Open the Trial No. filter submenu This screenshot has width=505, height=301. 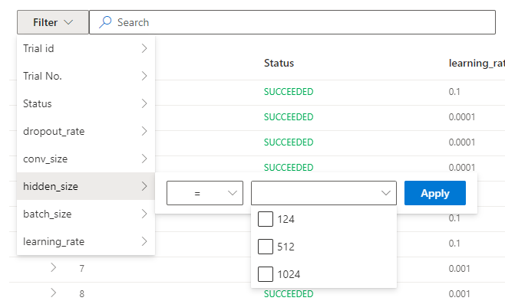click(x=86, y=76)
